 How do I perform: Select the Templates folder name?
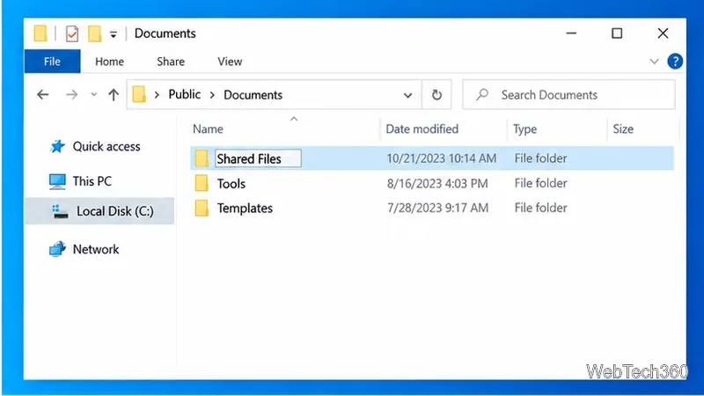(245, 209)
